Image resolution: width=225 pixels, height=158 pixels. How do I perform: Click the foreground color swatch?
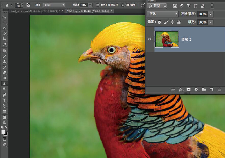[3, 132]
